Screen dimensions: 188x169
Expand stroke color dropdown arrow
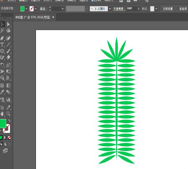pos(36,9)
